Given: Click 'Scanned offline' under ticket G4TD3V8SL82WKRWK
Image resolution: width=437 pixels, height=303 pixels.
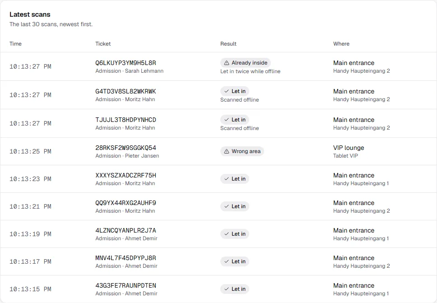Looking at the screenshot, I should pos(239,100).
